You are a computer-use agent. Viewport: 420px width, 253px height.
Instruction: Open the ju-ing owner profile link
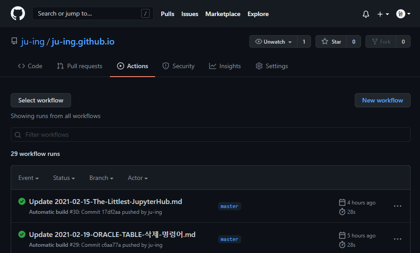click(x=33, y=42)
